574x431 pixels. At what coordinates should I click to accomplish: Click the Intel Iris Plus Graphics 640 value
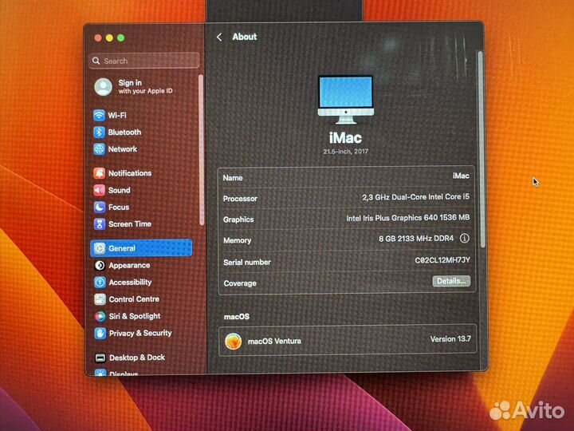[408, 218]
